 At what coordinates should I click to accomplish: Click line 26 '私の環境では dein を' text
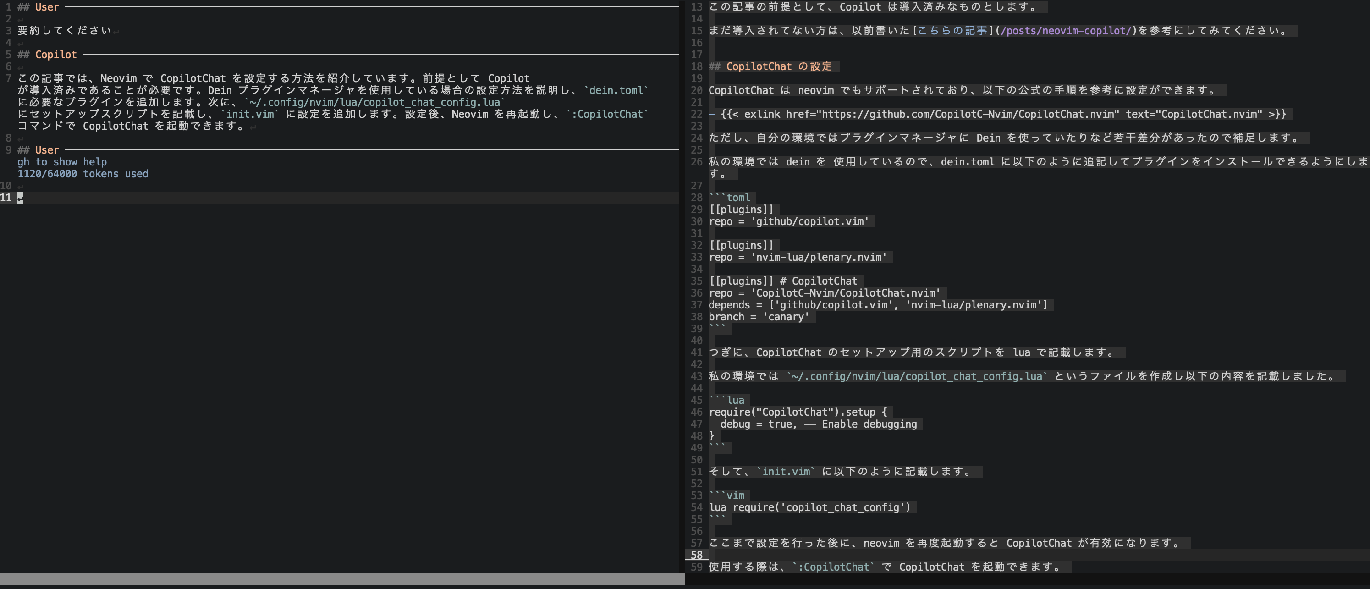point(1037,168)
